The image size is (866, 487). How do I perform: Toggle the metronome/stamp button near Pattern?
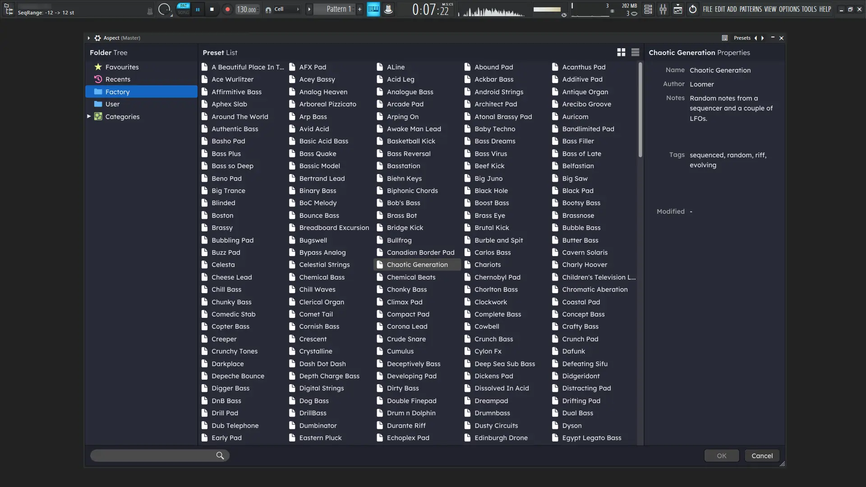coord(388,9)
